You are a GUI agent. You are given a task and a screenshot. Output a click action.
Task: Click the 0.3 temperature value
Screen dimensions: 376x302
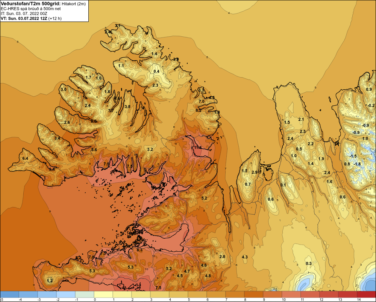coord(309,263)
